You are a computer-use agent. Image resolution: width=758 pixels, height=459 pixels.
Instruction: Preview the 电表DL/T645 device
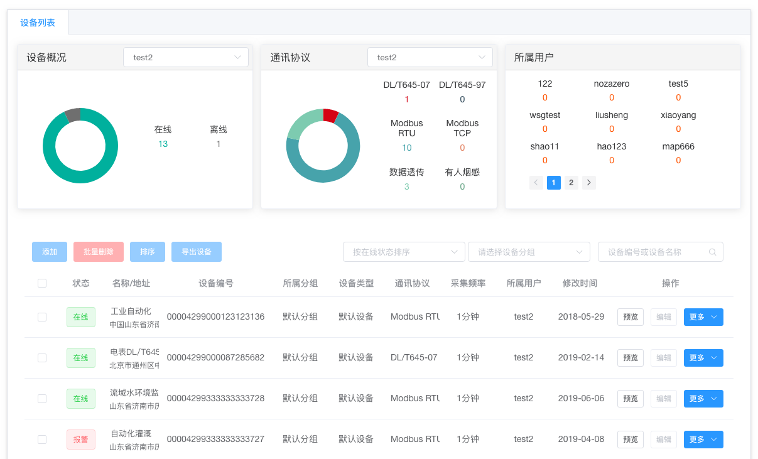(x=631, y=358)
